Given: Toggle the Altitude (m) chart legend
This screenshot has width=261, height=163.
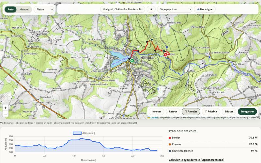Looking at the screenshot, I should [x=84, y=133].
